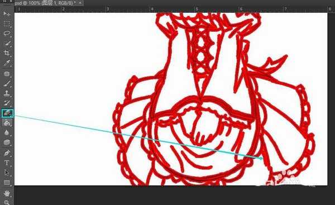Select the Rectangular Marquee tool

click(x=7, y=23)
